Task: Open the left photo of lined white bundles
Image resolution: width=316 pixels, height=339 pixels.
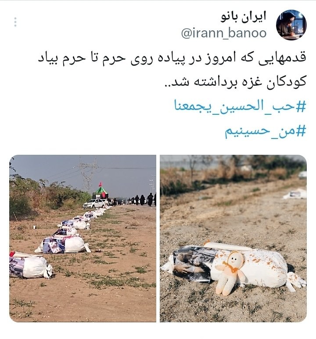Action: point(83,238)
